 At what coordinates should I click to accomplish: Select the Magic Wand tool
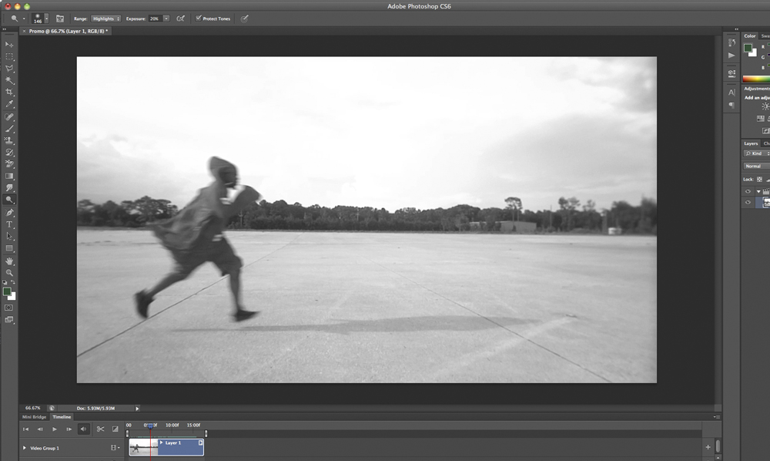pos(9,80)
